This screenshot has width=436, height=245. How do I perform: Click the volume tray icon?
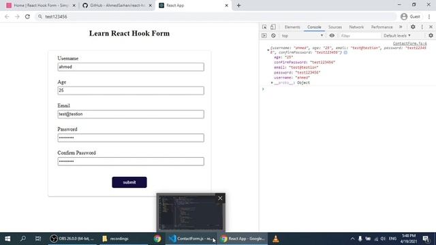[x=383, y=239]
